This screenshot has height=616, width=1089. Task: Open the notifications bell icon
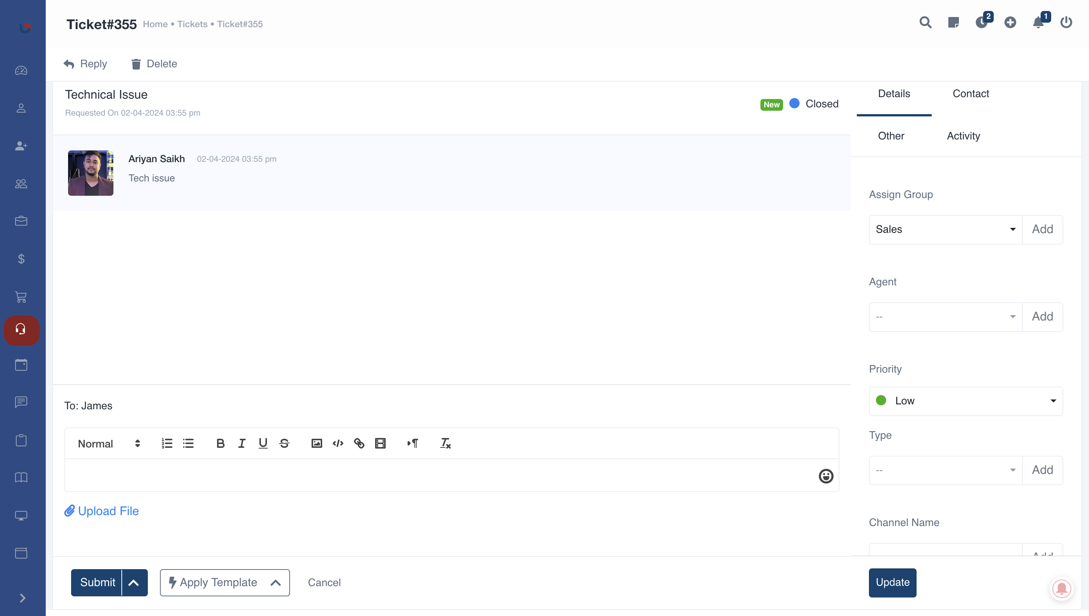point(1038,22)
